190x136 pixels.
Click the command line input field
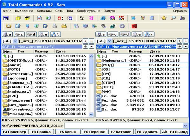click(124, 126)
